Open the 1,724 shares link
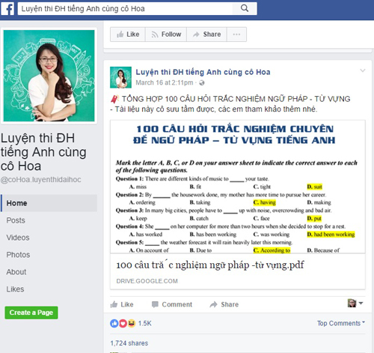This screenshot has width=374, height=353. click(129, 343)
